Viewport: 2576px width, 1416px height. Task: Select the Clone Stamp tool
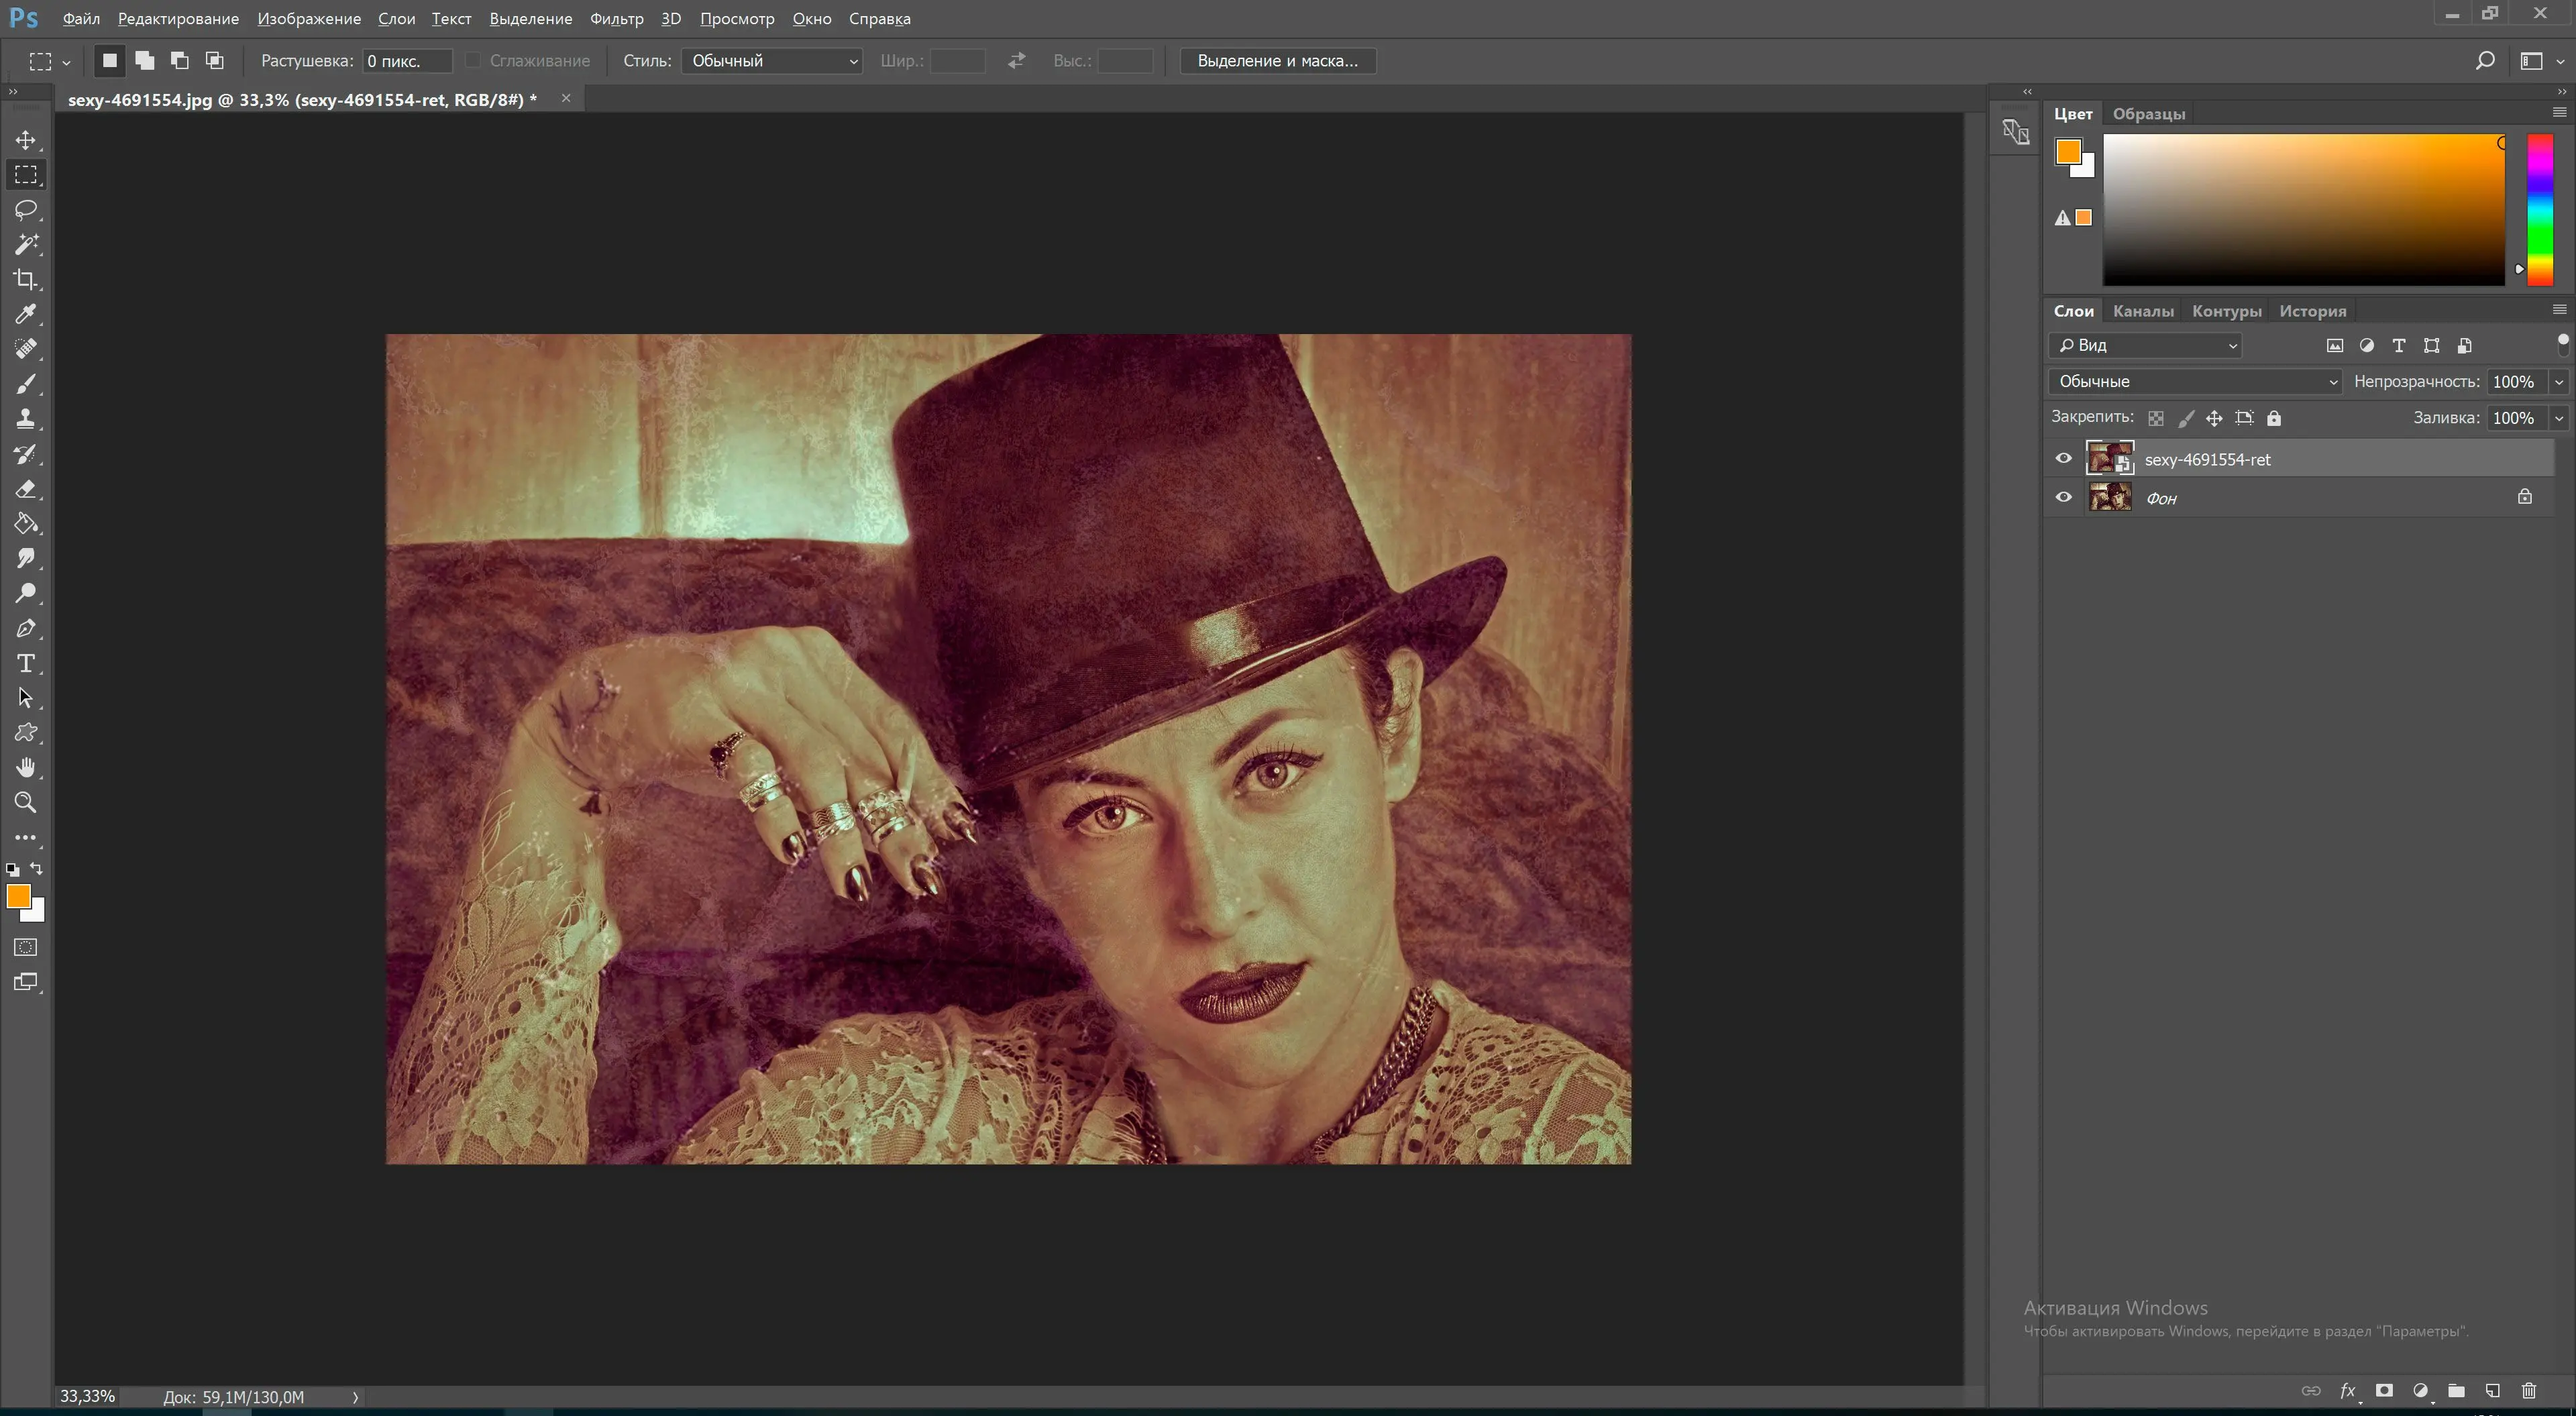click(26, 419)
